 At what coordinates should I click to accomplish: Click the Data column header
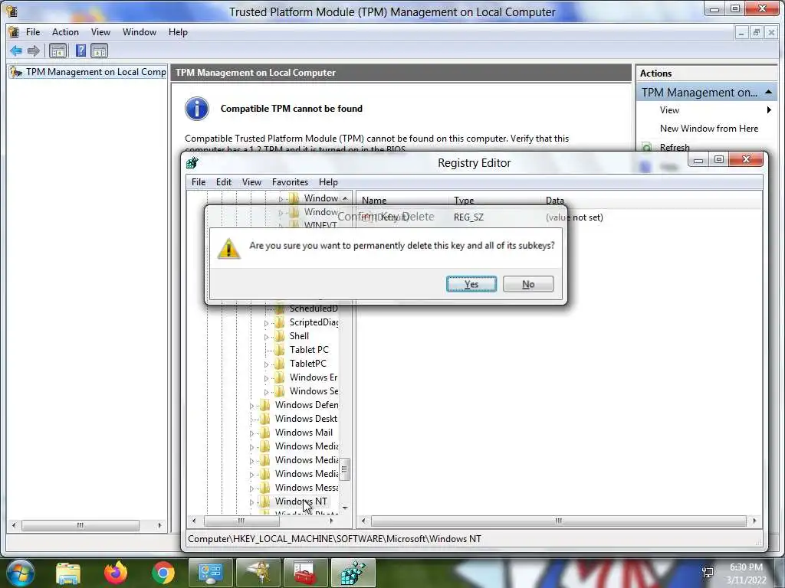[x=555, y=200]
